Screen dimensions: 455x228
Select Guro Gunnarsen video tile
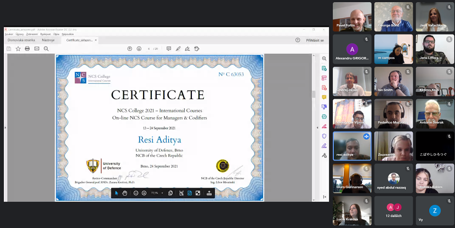(x=352, y=178)
